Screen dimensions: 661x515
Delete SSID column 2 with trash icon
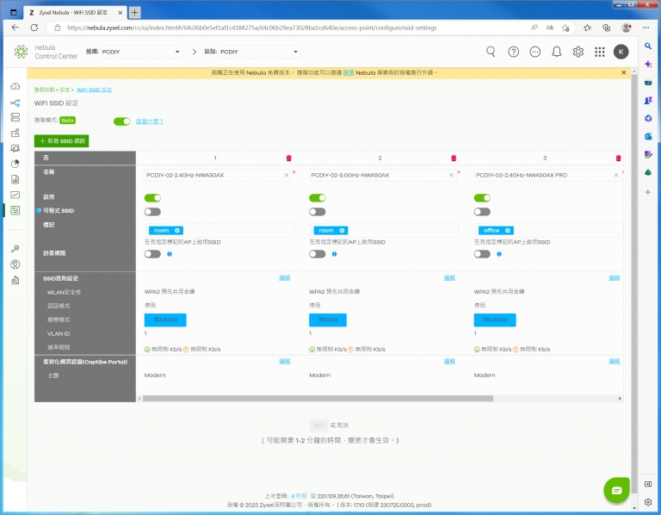(x=454, y=158)
